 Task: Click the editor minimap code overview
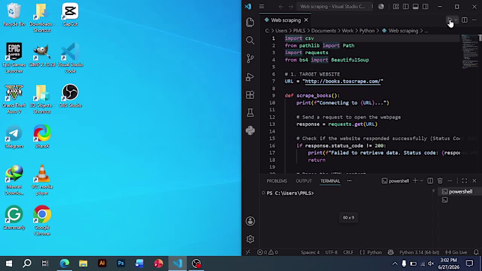click(469, 51)
